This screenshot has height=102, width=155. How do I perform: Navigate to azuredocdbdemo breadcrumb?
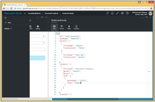(x=34, y=13)
